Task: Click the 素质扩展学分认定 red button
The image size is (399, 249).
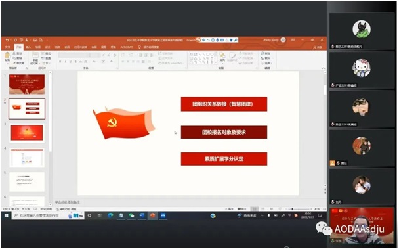Action: point(224,159)
